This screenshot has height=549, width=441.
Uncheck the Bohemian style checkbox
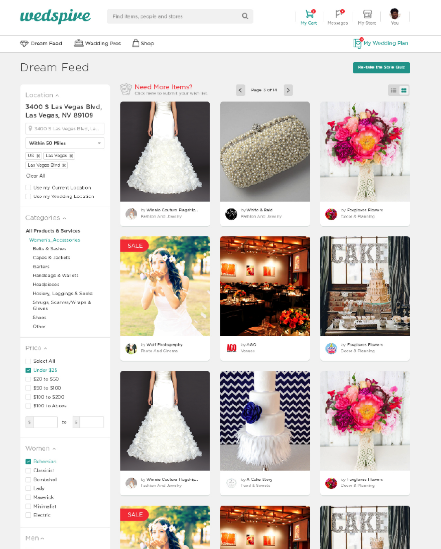click(28, 462)
